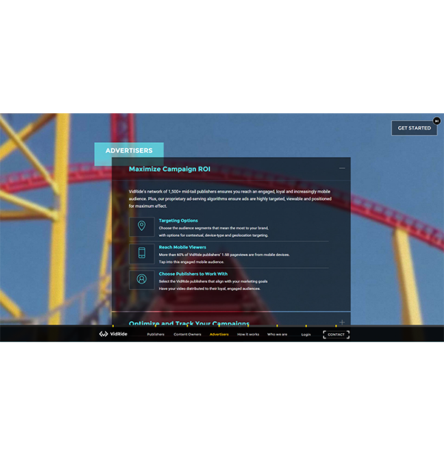Image resolution: width=444 pixels, height=456 pixels.
Task: Click the Login link
Action: coord(306,335)
